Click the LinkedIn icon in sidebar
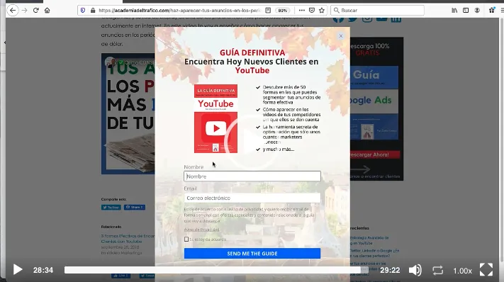The width and height of the screenshot is (504, 282). 396,19
